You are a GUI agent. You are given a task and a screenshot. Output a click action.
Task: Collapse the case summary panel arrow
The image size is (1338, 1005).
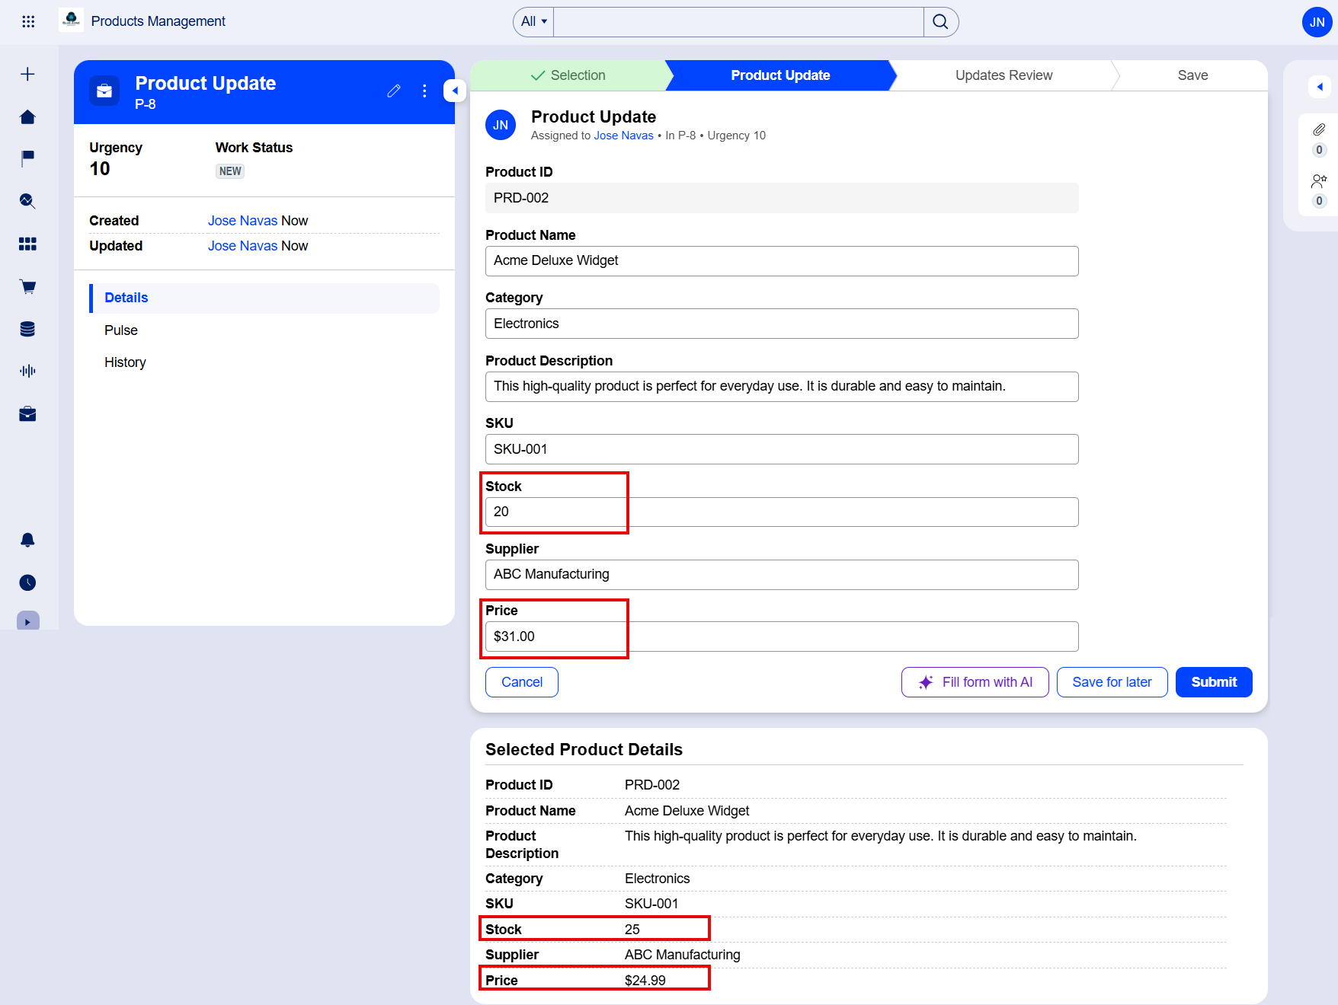tap(455, 91)
